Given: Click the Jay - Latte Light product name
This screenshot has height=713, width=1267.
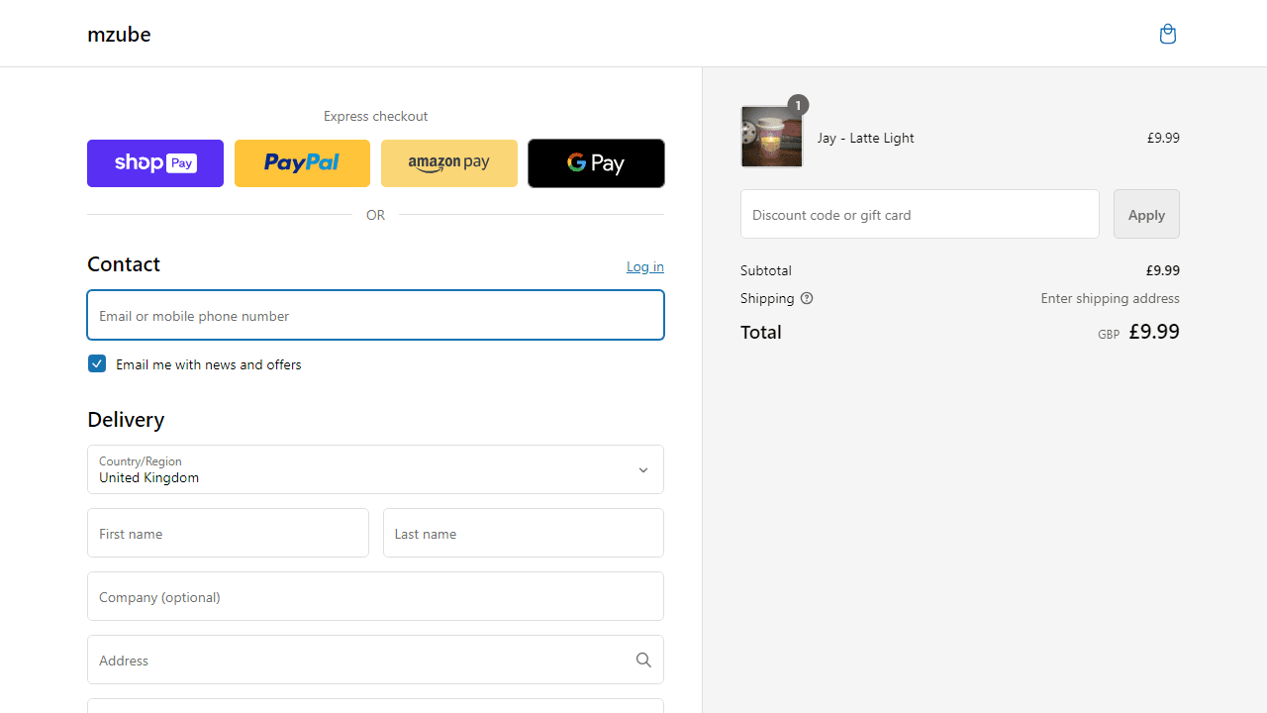Looking at the screenshot, I should click(866, 138).
